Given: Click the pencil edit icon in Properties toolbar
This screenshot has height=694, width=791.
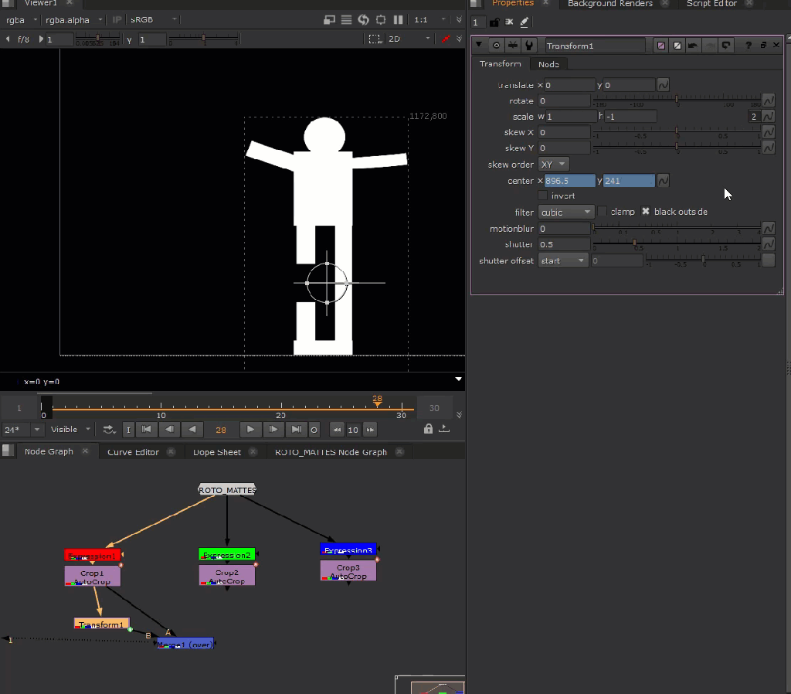Looking at the screenshot, I should click(525, 22).
